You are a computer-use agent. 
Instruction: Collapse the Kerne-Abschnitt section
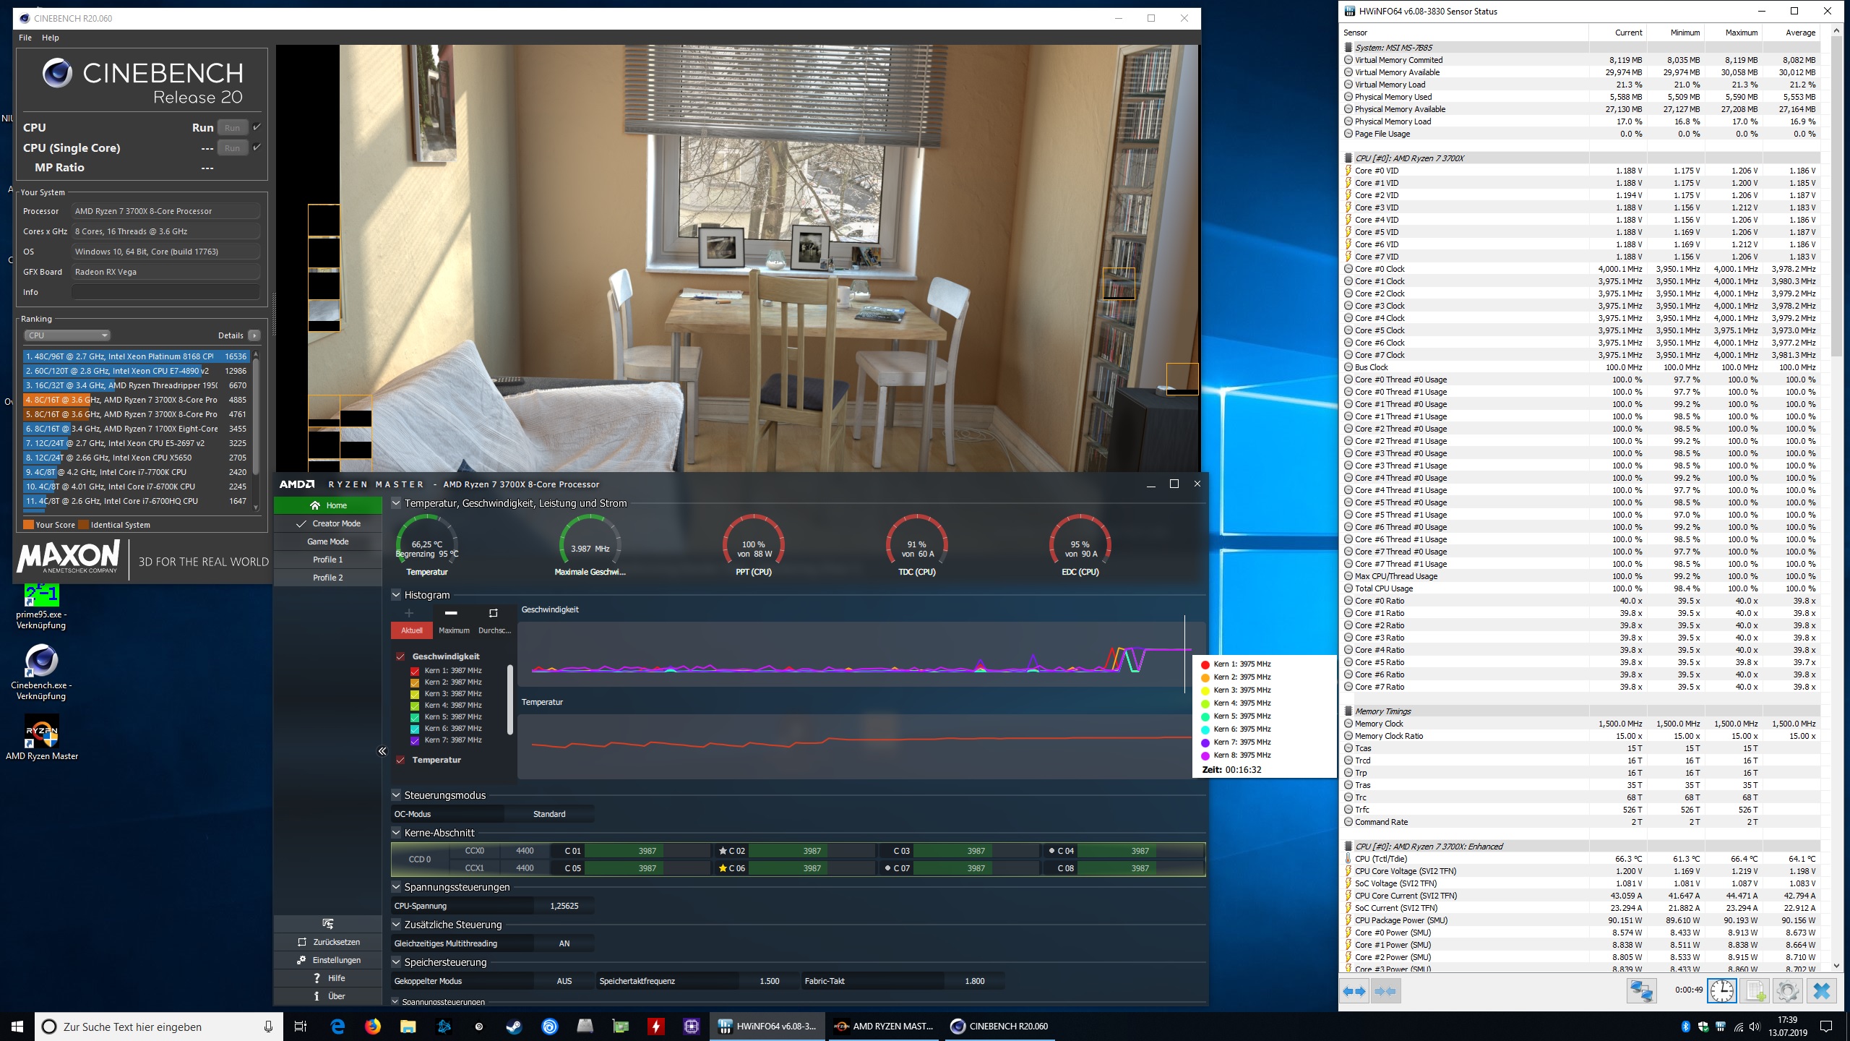click(395, 833)
